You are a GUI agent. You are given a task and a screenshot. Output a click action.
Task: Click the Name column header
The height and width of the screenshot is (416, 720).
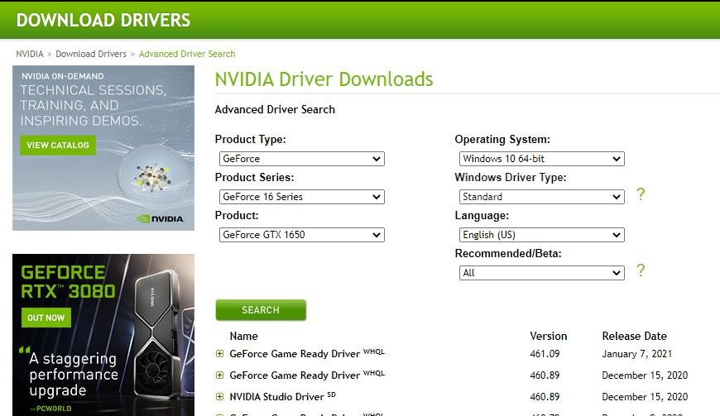[244, 337]
